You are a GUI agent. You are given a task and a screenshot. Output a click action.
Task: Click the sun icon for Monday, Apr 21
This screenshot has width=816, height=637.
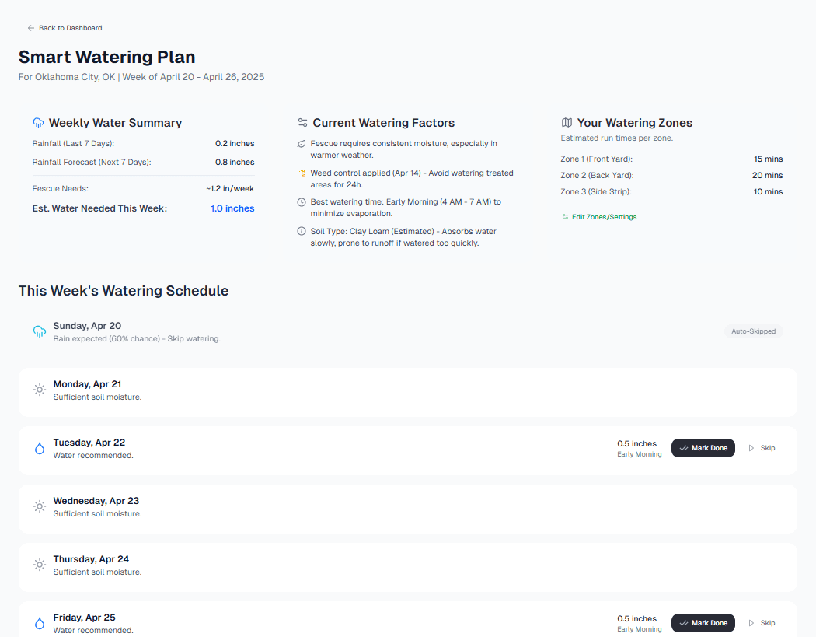40,390
